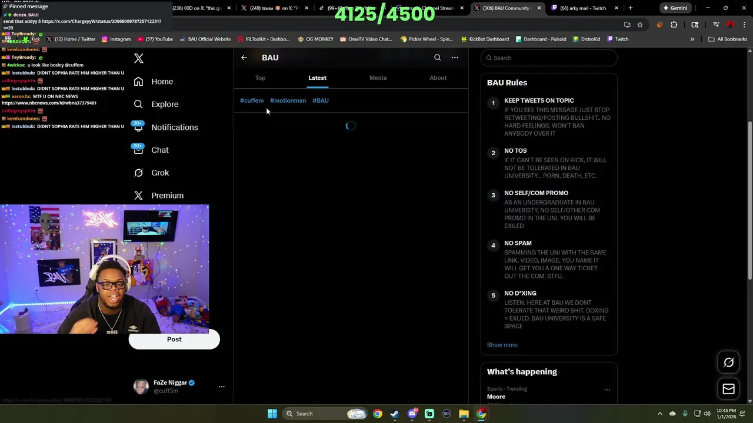Image resolution: width=753 pixels, height=423 pixels.
Task: Open Explore from the sidebar
Action: coord(156,104)
